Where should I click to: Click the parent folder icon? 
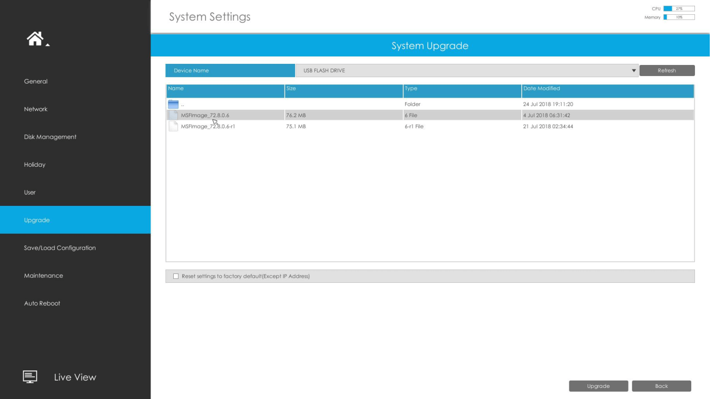pyautogui.click(x=173, y=104)
